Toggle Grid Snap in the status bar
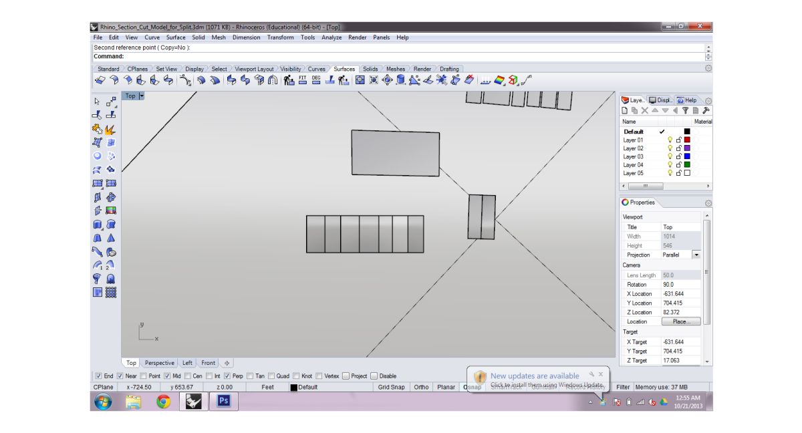The image size is (802, 433). 391,387
